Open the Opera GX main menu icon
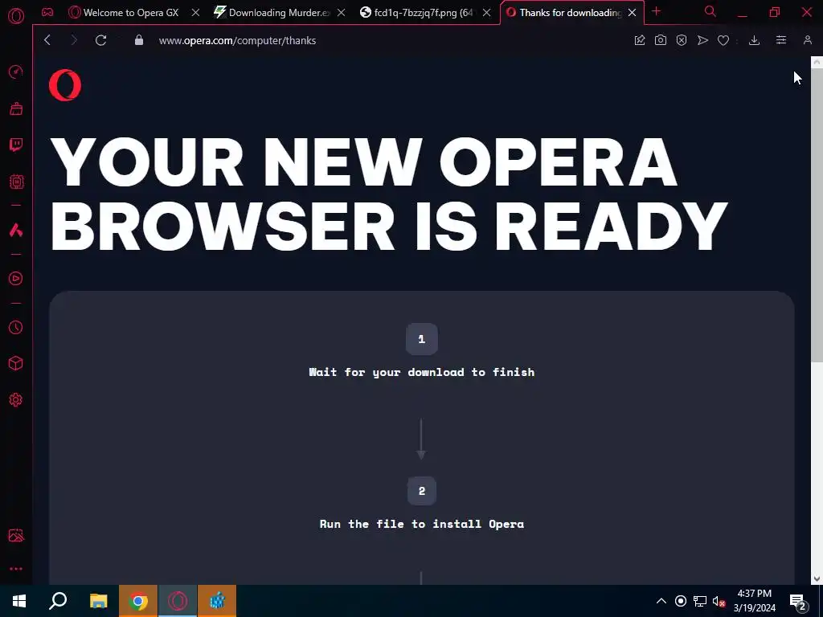The width and height of the screenshot is (823, 617). coord(16,16)
